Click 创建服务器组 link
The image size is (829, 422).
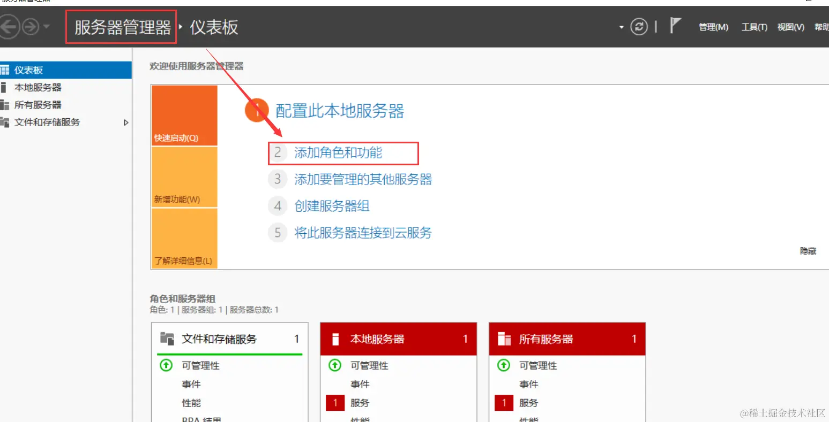[332, 206]
